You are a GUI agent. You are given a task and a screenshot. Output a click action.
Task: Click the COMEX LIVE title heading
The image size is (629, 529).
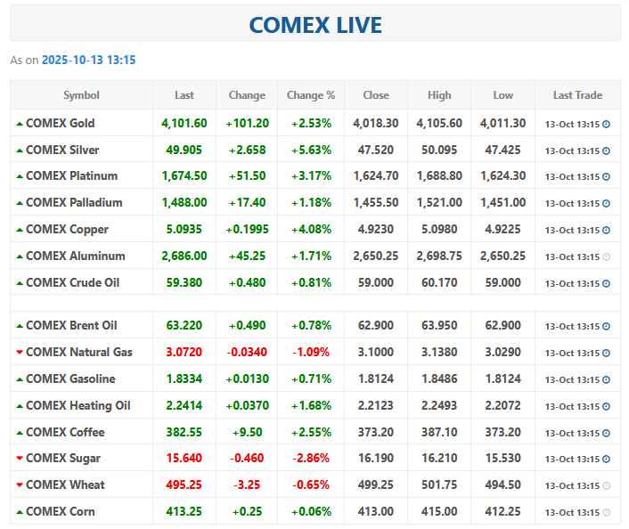314,25
